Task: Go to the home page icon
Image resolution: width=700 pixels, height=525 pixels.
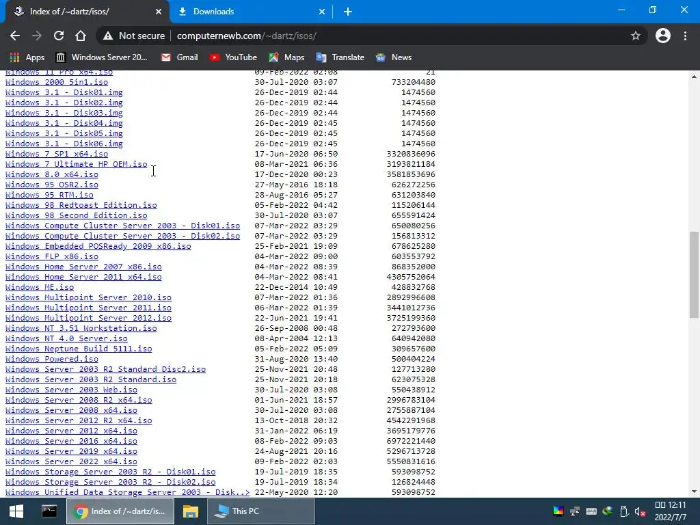Action: click(81, 36)
